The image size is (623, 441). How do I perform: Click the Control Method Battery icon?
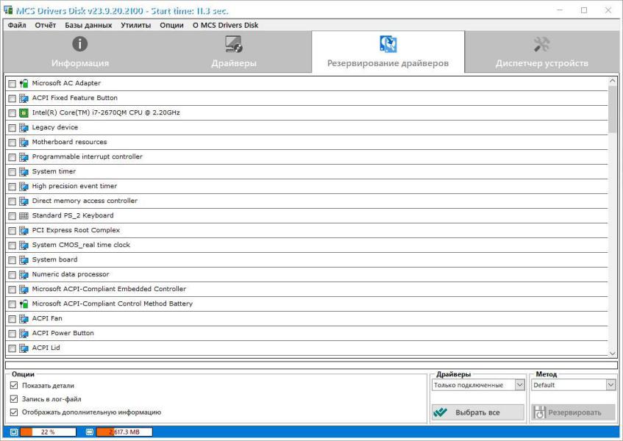[x=24, y=304]
